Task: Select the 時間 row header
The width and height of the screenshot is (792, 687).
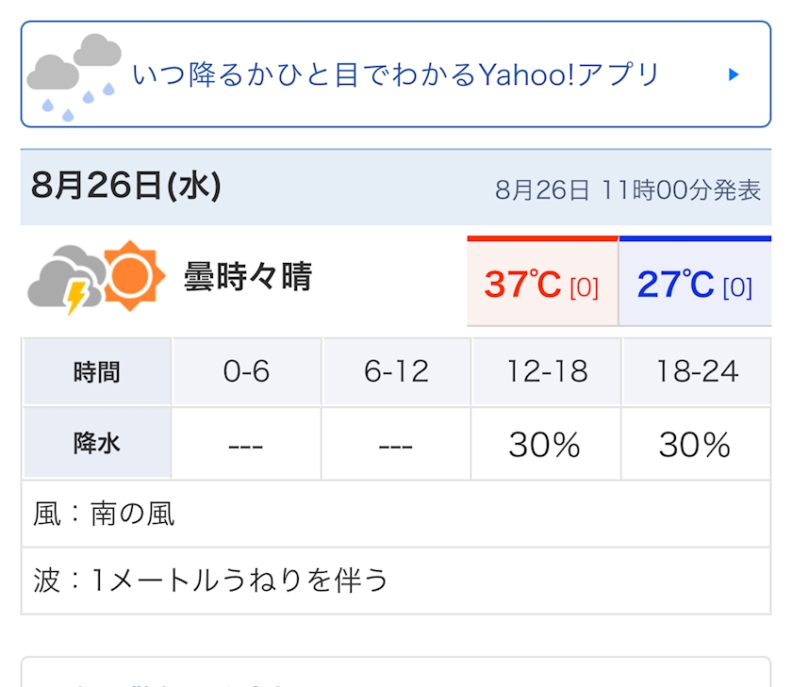Action: pos(97,371)
